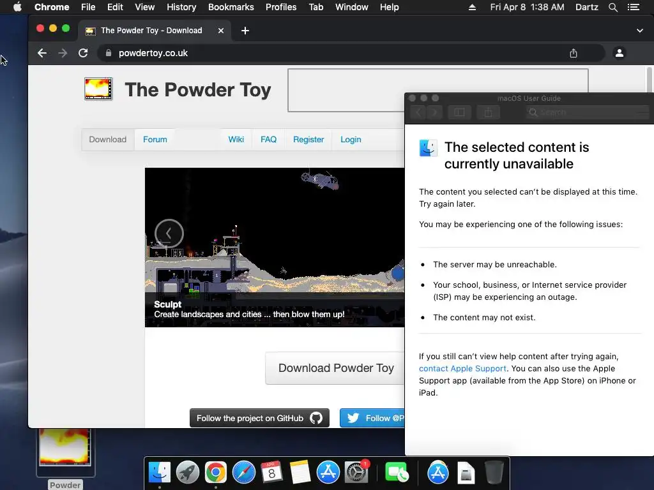Click share button in macOS User Guide toolbar
The height and width of the screenshot is (490, 654).
[488, 112]
